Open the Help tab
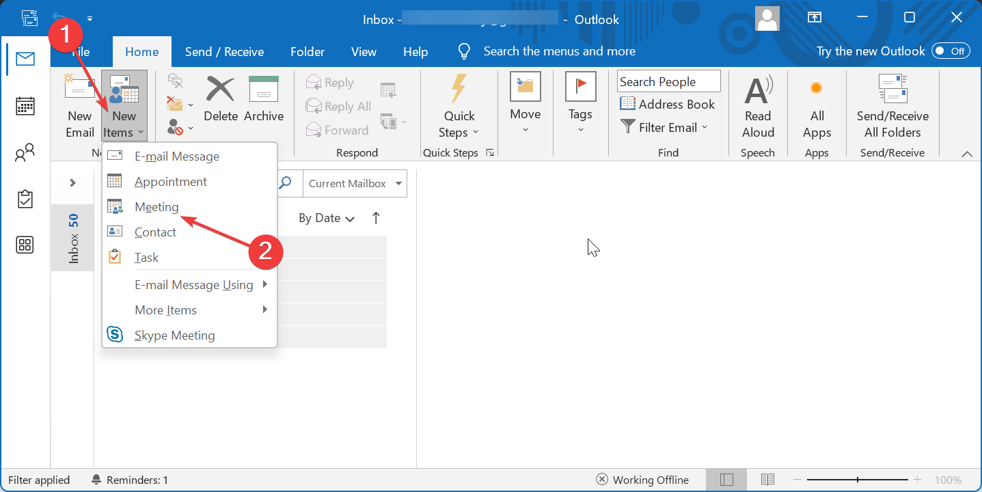Viewport: 982px width, 492px height. (415, 52)
